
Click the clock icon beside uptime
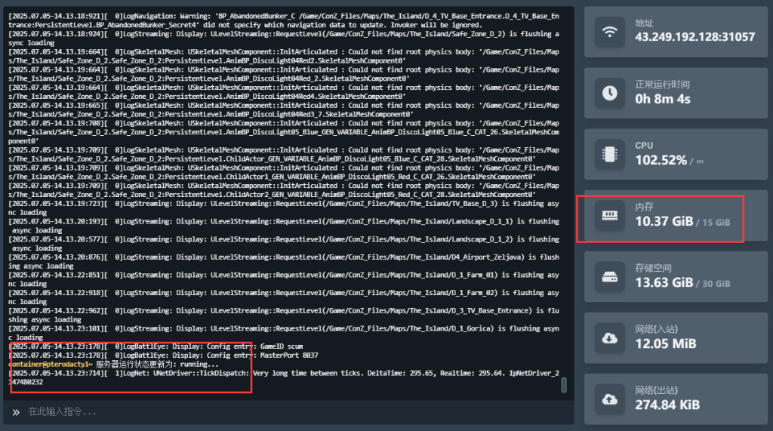click(x=609, y=92)
